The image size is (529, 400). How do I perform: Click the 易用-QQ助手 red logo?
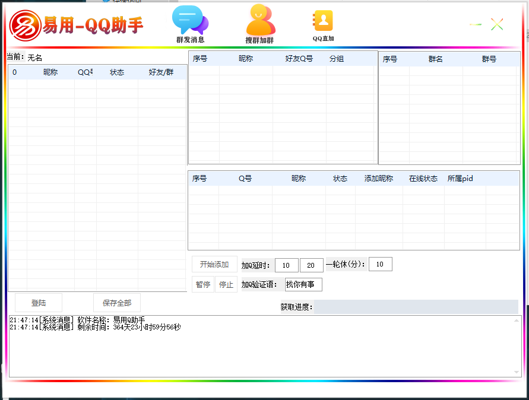(26, 26)
